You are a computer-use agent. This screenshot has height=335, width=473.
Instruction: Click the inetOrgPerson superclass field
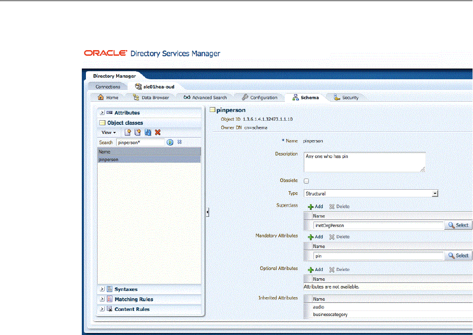[x=378, y=226]
